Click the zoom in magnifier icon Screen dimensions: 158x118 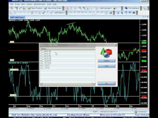(80, 8)
